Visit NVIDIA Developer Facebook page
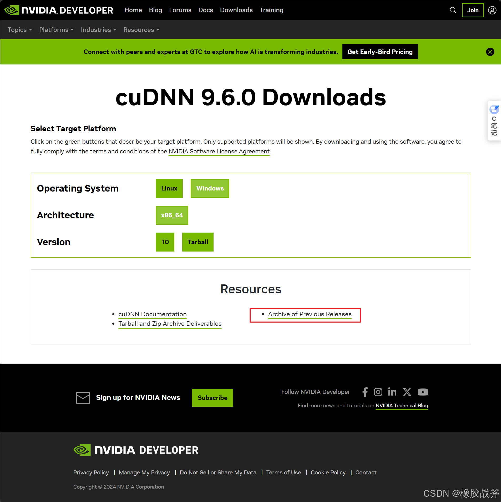Image resolution: width=501 pixels, height=502 pixels. (x=365, y=392)
